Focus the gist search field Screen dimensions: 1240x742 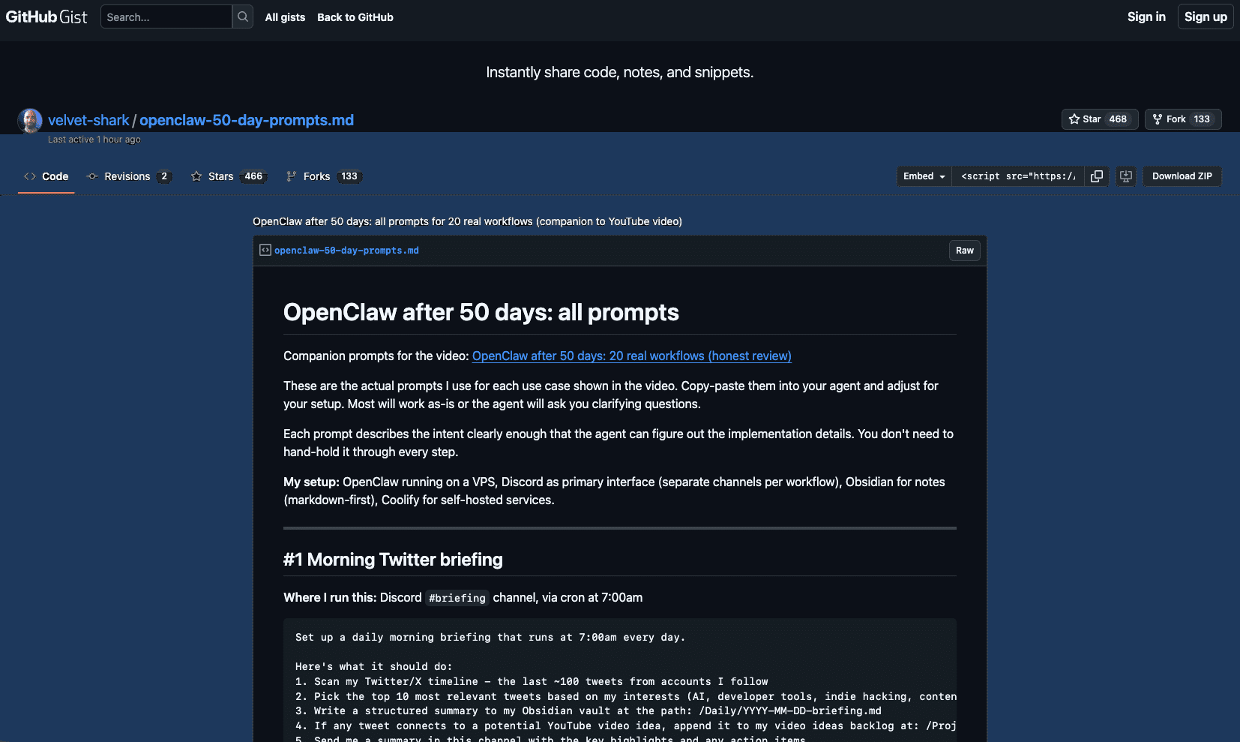[166, 17]
